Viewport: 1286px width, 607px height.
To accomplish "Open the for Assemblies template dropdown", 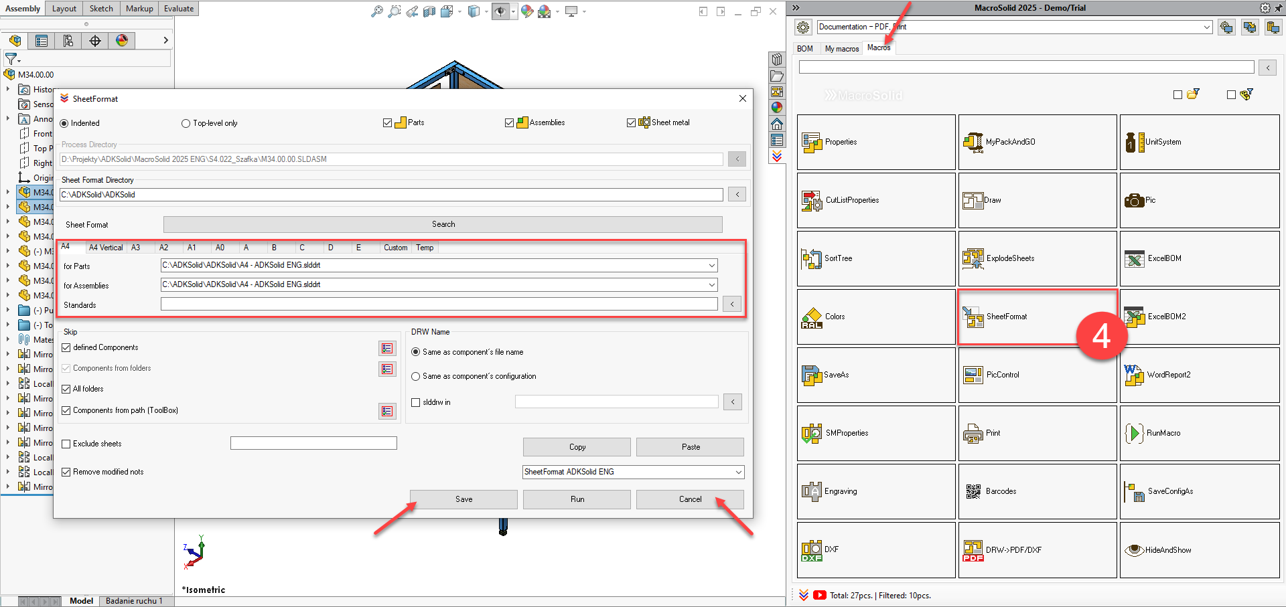I will pyautogui.click(x=711, y=284).
